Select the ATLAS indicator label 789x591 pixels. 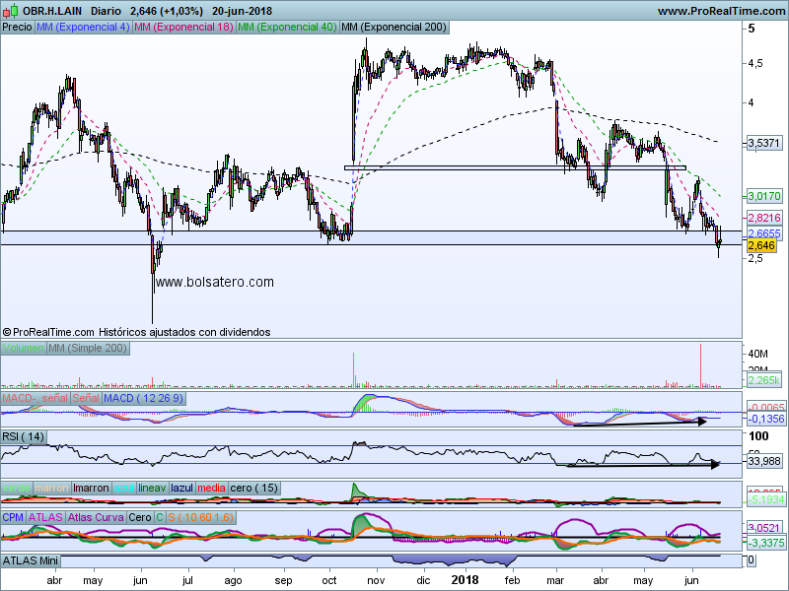coord(45,516)
